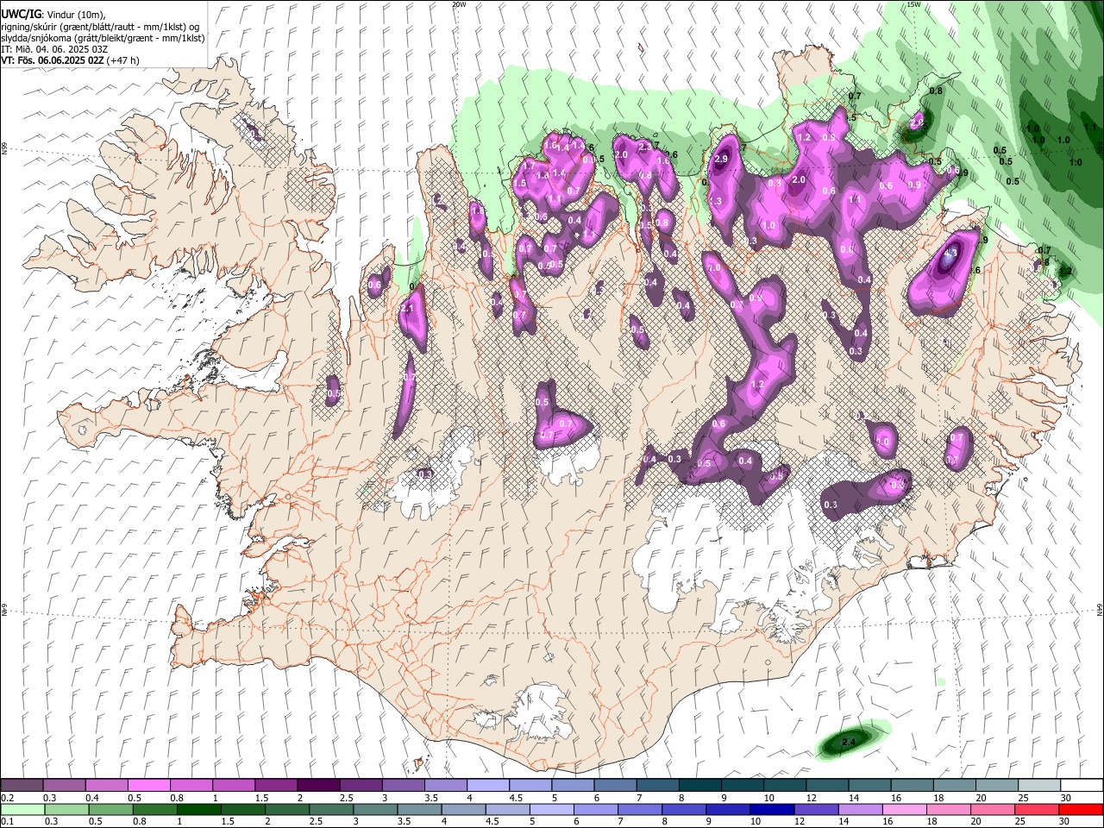The width and height of the screenshot is (1104, 828).
Task: Click the medium green 0.5 swatch in rain scale
Action: (110, 809)
